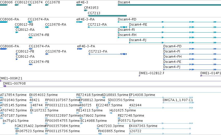Screen dimensions: 221x135
Task: Select clone label "DME1-009K21"
Action: pyautogui.click(x=11, y=78)
